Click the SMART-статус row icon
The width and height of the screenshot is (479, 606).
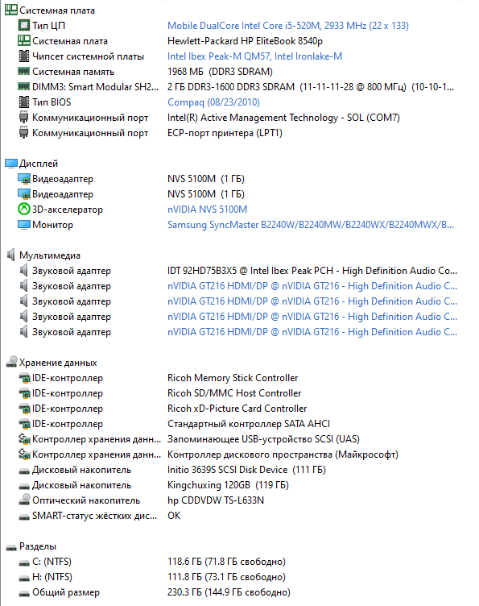point(24,517)
